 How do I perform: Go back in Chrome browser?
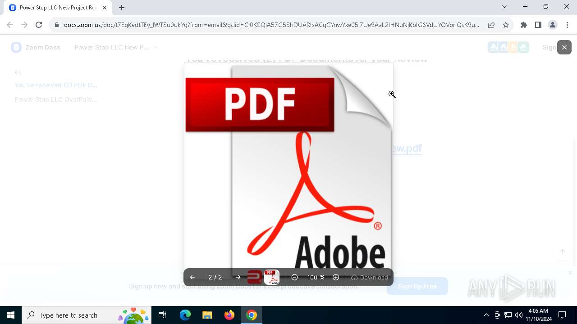10,25
